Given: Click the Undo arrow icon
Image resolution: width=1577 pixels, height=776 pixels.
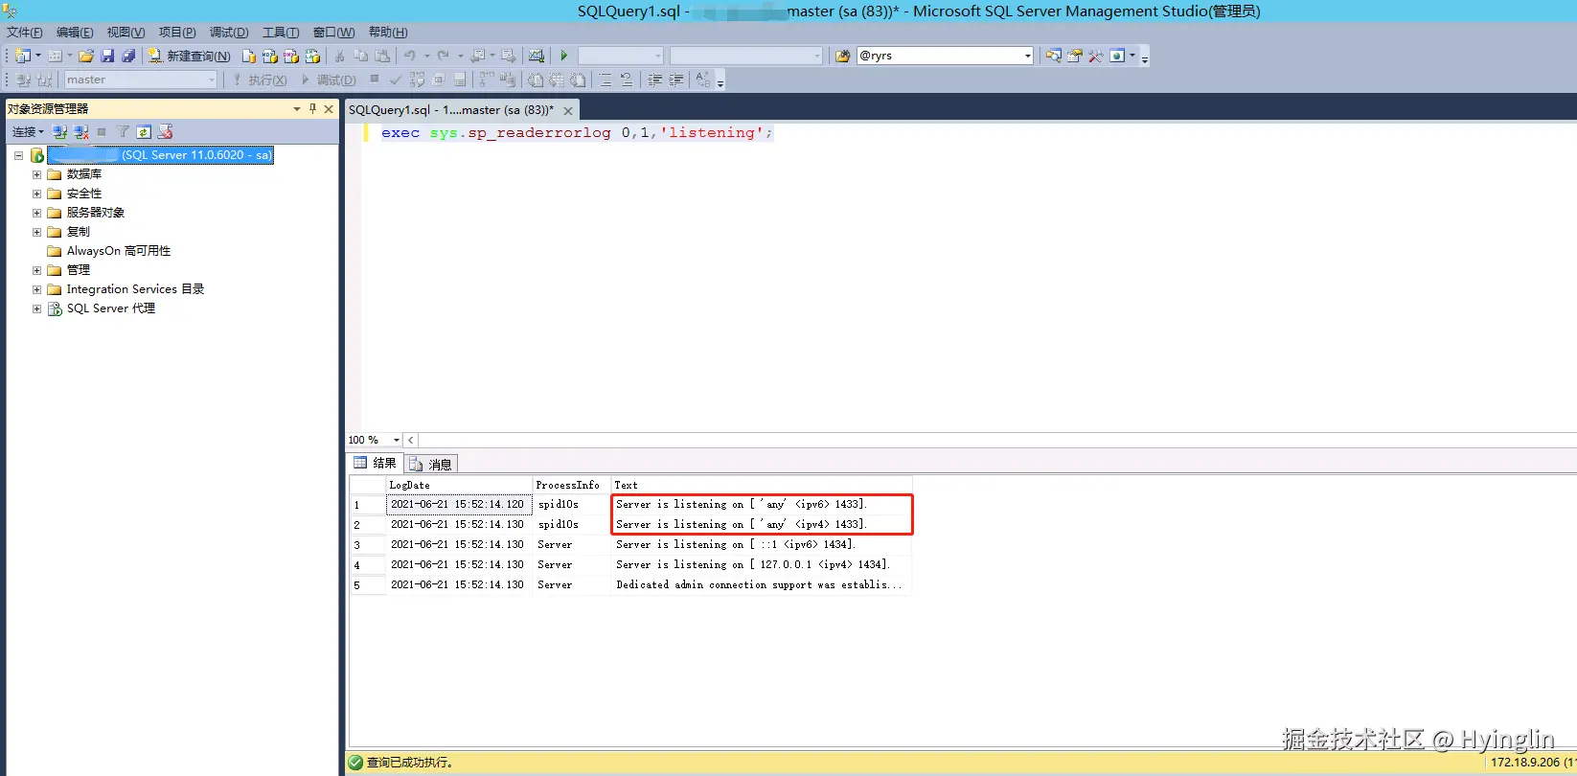Looking at the screenshot, I should click(410, 56).
